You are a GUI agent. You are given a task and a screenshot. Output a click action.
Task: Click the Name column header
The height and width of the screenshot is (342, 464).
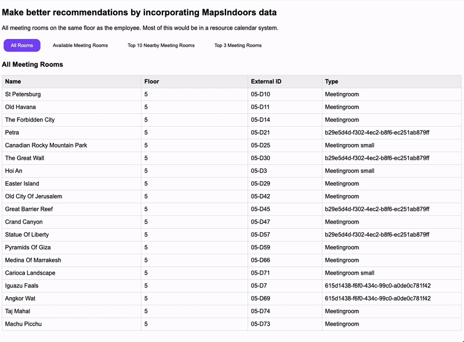click(x=13, y=81)
